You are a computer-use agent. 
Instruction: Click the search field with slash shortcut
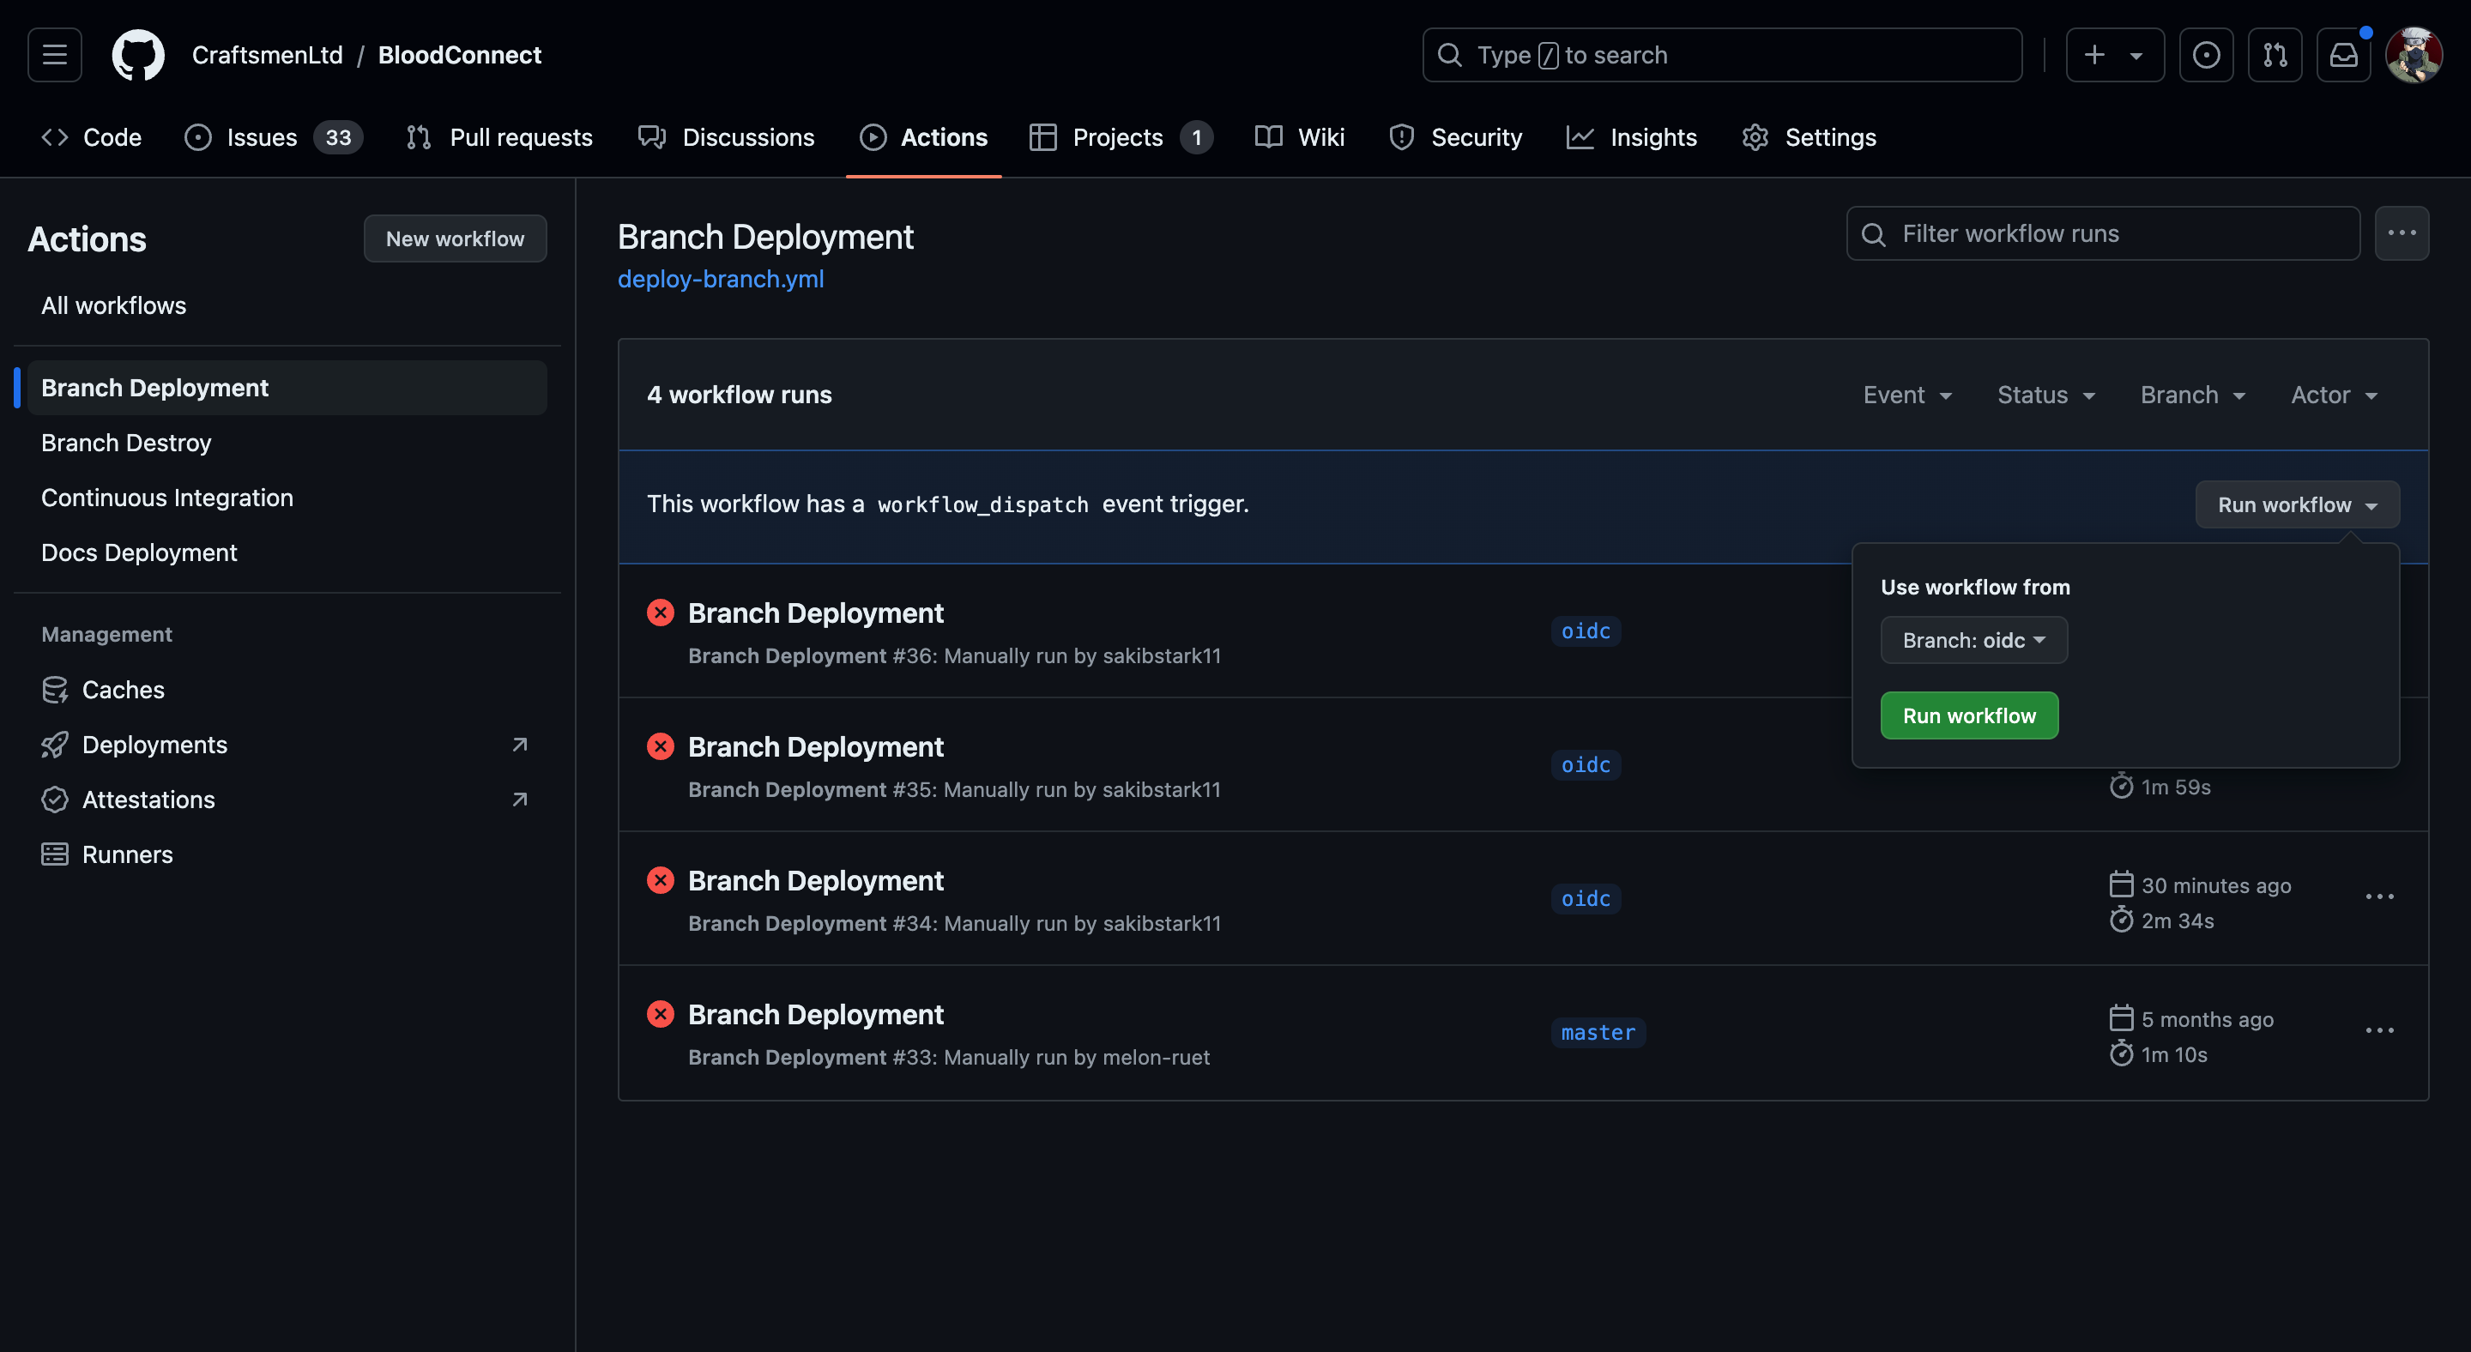coord(1723,55)
